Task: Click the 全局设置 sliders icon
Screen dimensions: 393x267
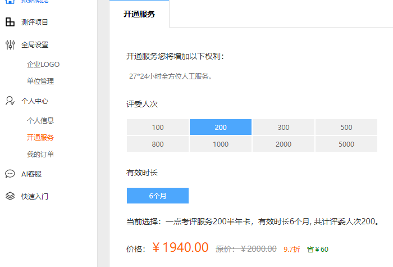Action: tap(10, 44)
